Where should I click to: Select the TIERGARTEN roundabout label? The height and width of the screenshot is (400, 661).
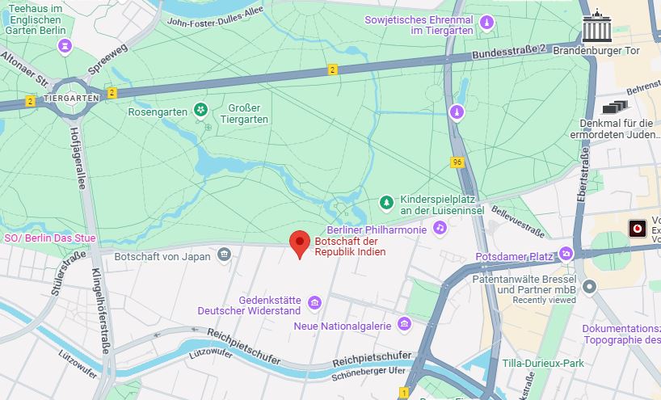(x=72, y=99)
